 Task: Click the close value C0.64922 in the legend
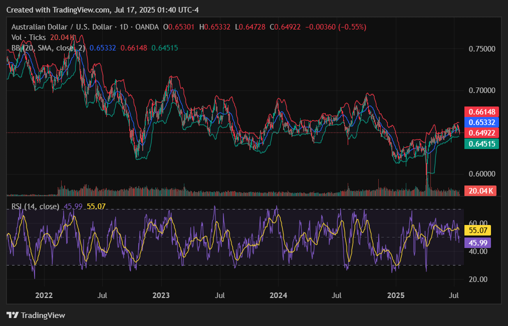[x=285, y=27]
